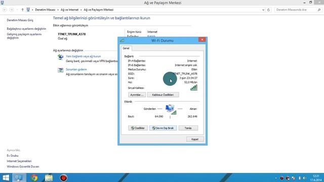Open Internet Seçenekleri link
The height and width of the screenshot is (182, 324).
19,161
